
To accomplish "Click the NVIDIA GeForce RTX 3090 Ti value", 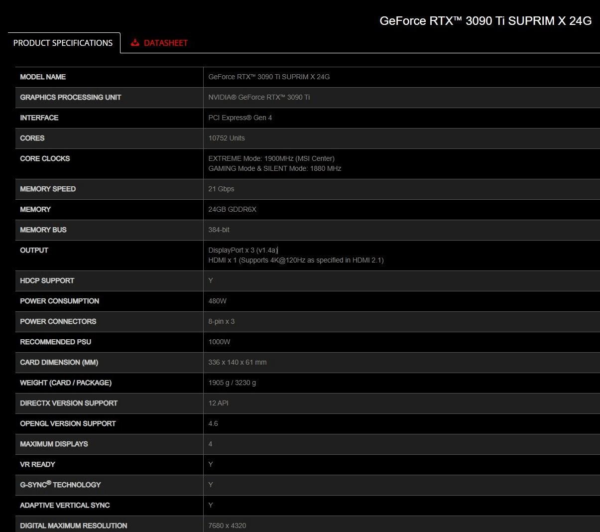I will pyautogui.click(x=259, y=97).
